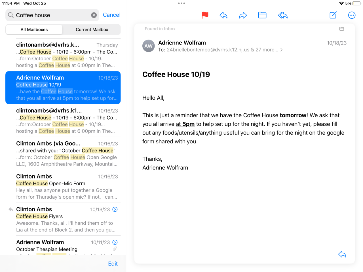Viewport: 363px width, 272px height.
Task: Switch search scope to All Mailboxes
Action: click(34, 29)
